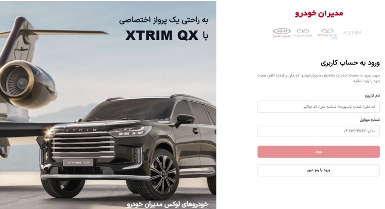Click the شماره موبایل field label
Screen dimensions: 385x209
coord(370,120)
